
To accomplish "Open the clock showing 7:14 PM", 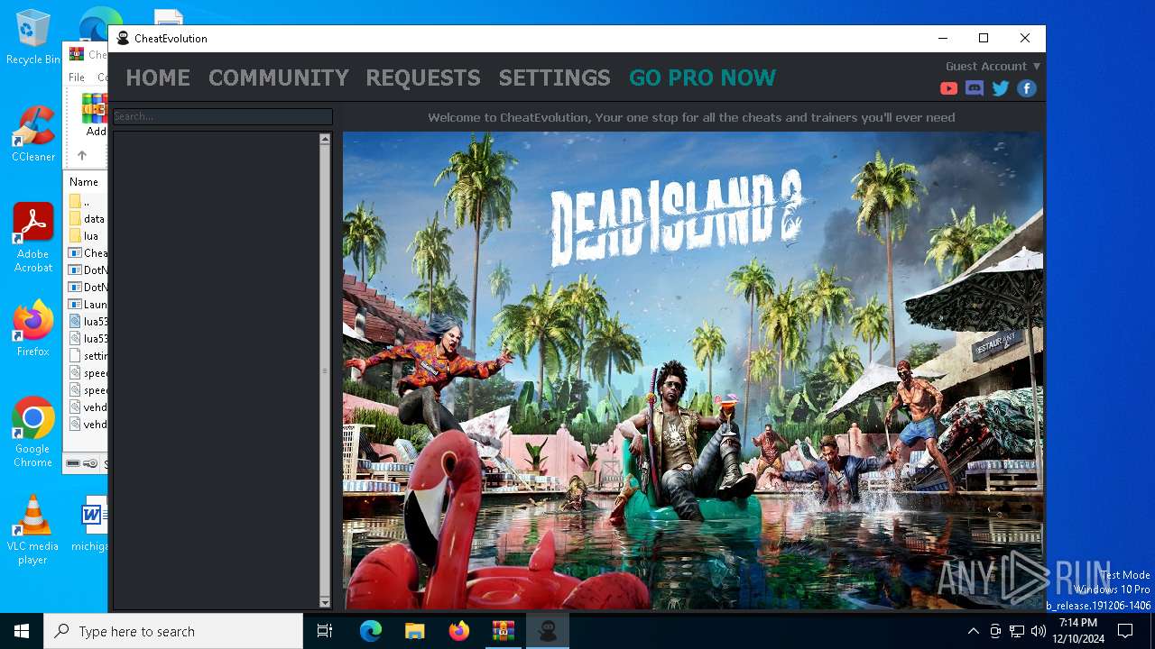I will pos(1078,631).
